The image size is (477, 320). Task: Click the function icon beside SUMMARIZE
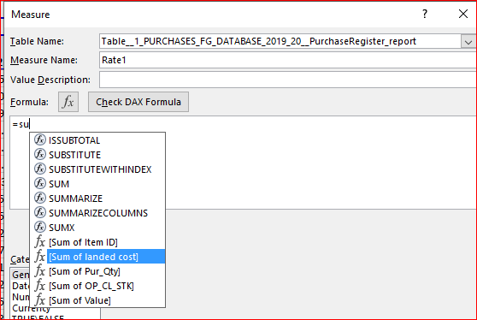pyautogui.click(x=40, y=198)
